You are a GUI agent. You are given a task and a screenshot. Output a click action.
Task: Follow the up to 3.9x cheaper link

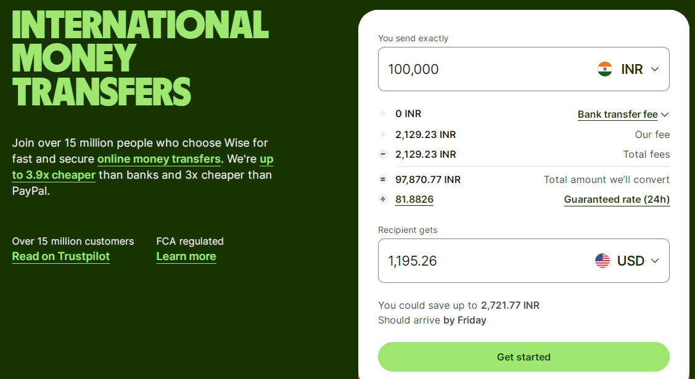pos(54,175)
